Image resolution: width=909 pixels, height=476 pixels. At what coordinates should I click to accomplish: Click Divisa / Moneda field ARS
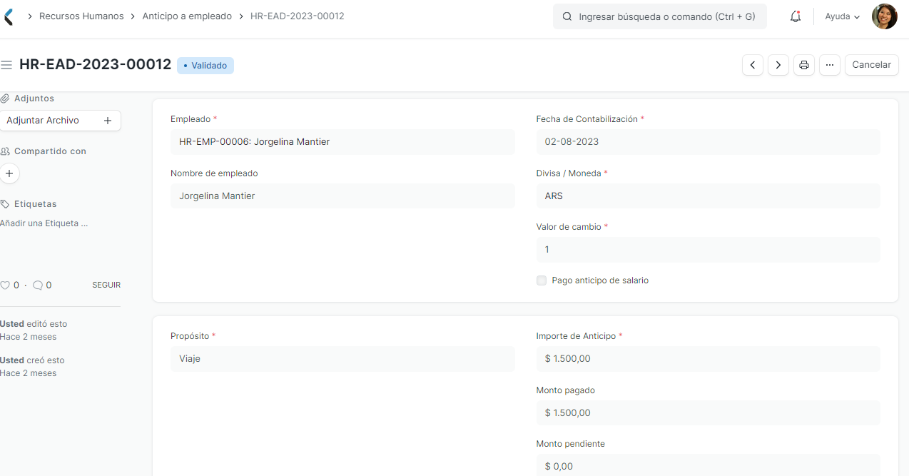click(708, 196)
